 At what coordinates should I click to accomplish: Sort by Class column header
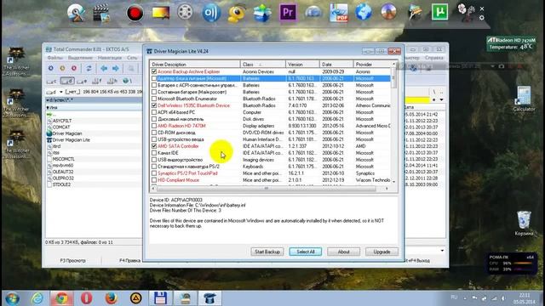[x=263, y=65]
